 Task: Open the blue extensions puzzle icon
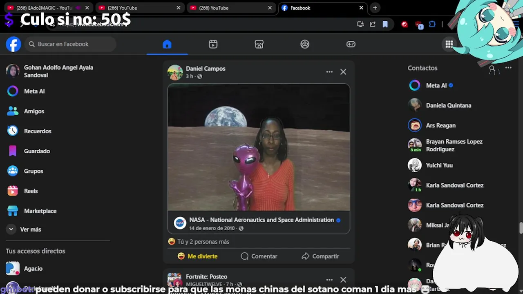point(432,24)
